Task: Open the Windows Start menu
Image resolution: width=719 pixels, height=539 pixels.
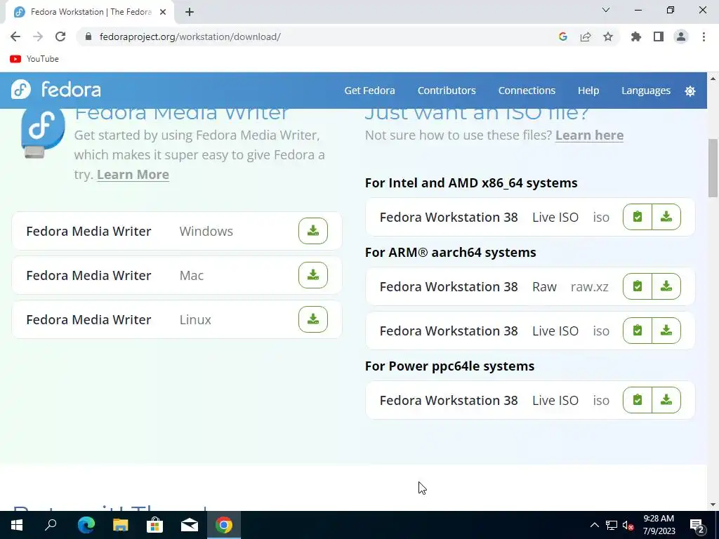Action: 17,525
